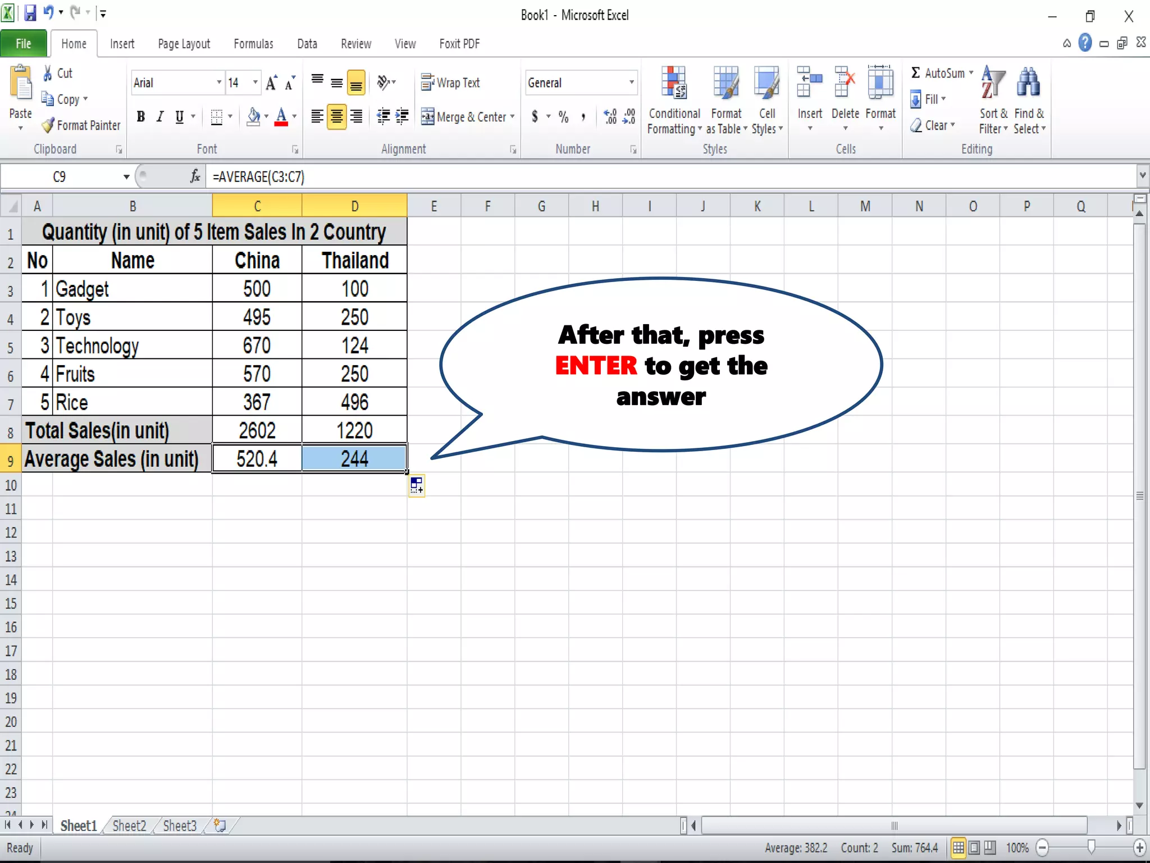Click the Merge & Center button
Viewport: 1150px width, 863px height.
coord(465,117)
